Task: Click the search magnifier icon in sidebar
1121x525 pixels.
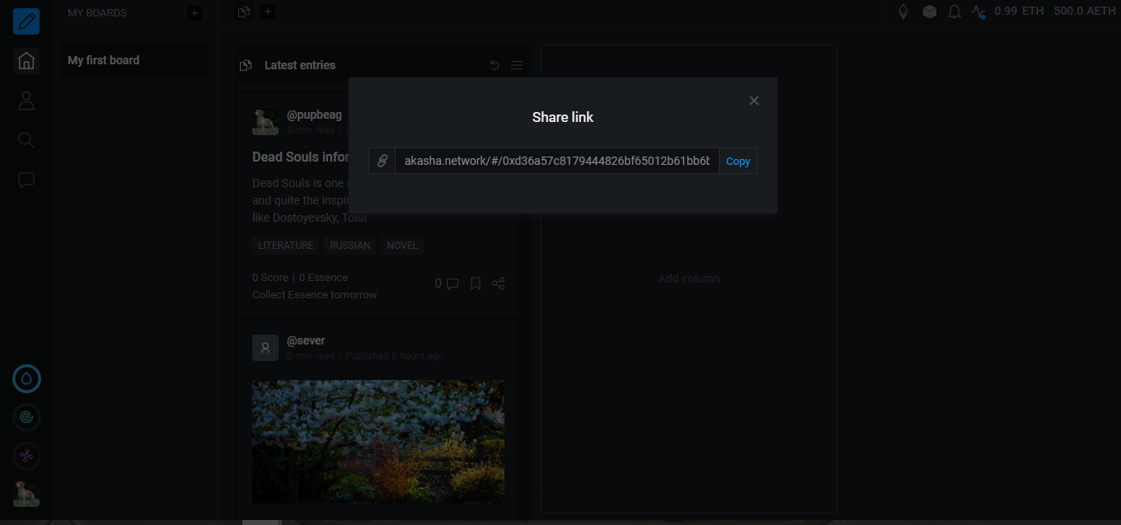Action: [x=26, y=140]
